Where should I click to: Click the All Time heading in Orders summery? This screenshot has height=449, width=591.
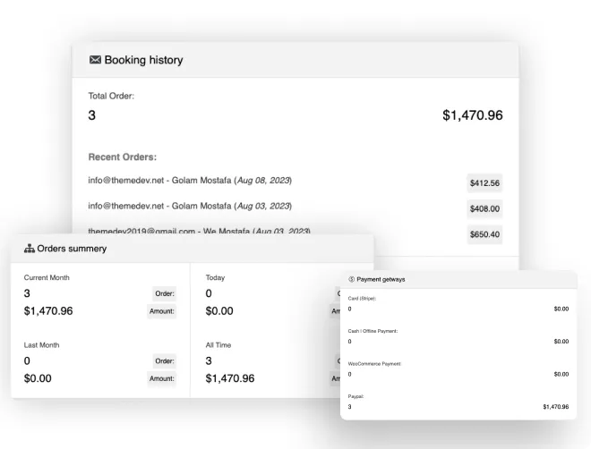pos(219,344)
